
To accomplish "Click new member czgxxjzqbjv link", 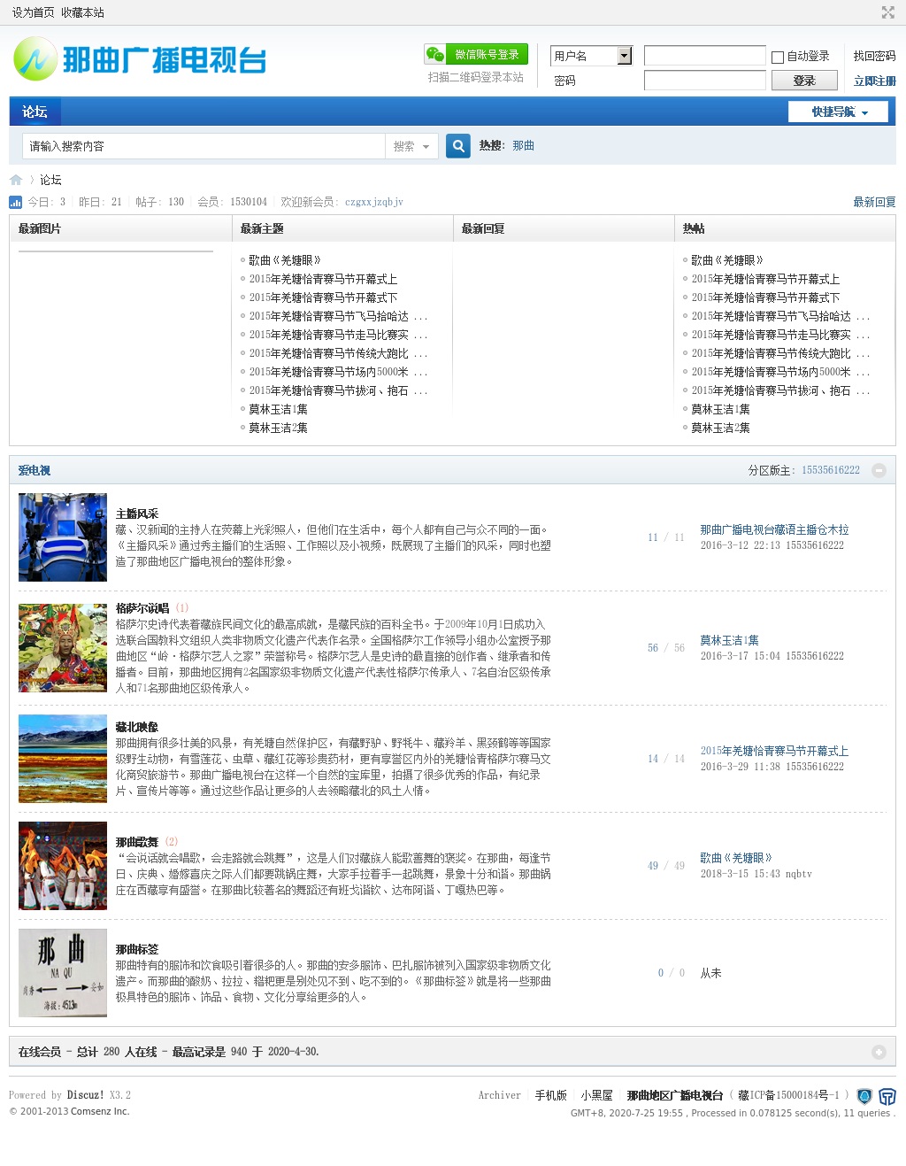I will tap(374, 202).
